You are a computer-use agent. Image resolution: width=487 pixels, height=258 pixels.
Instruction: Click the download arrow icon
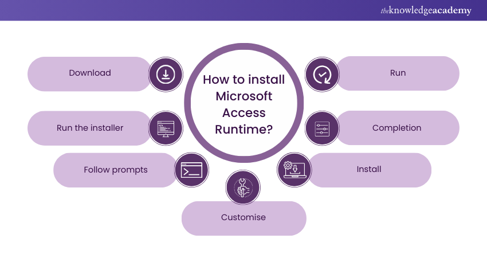point(166,74)
